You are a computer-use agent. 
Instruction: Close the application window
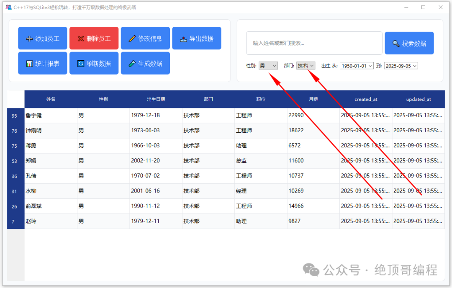pos(440,7)
